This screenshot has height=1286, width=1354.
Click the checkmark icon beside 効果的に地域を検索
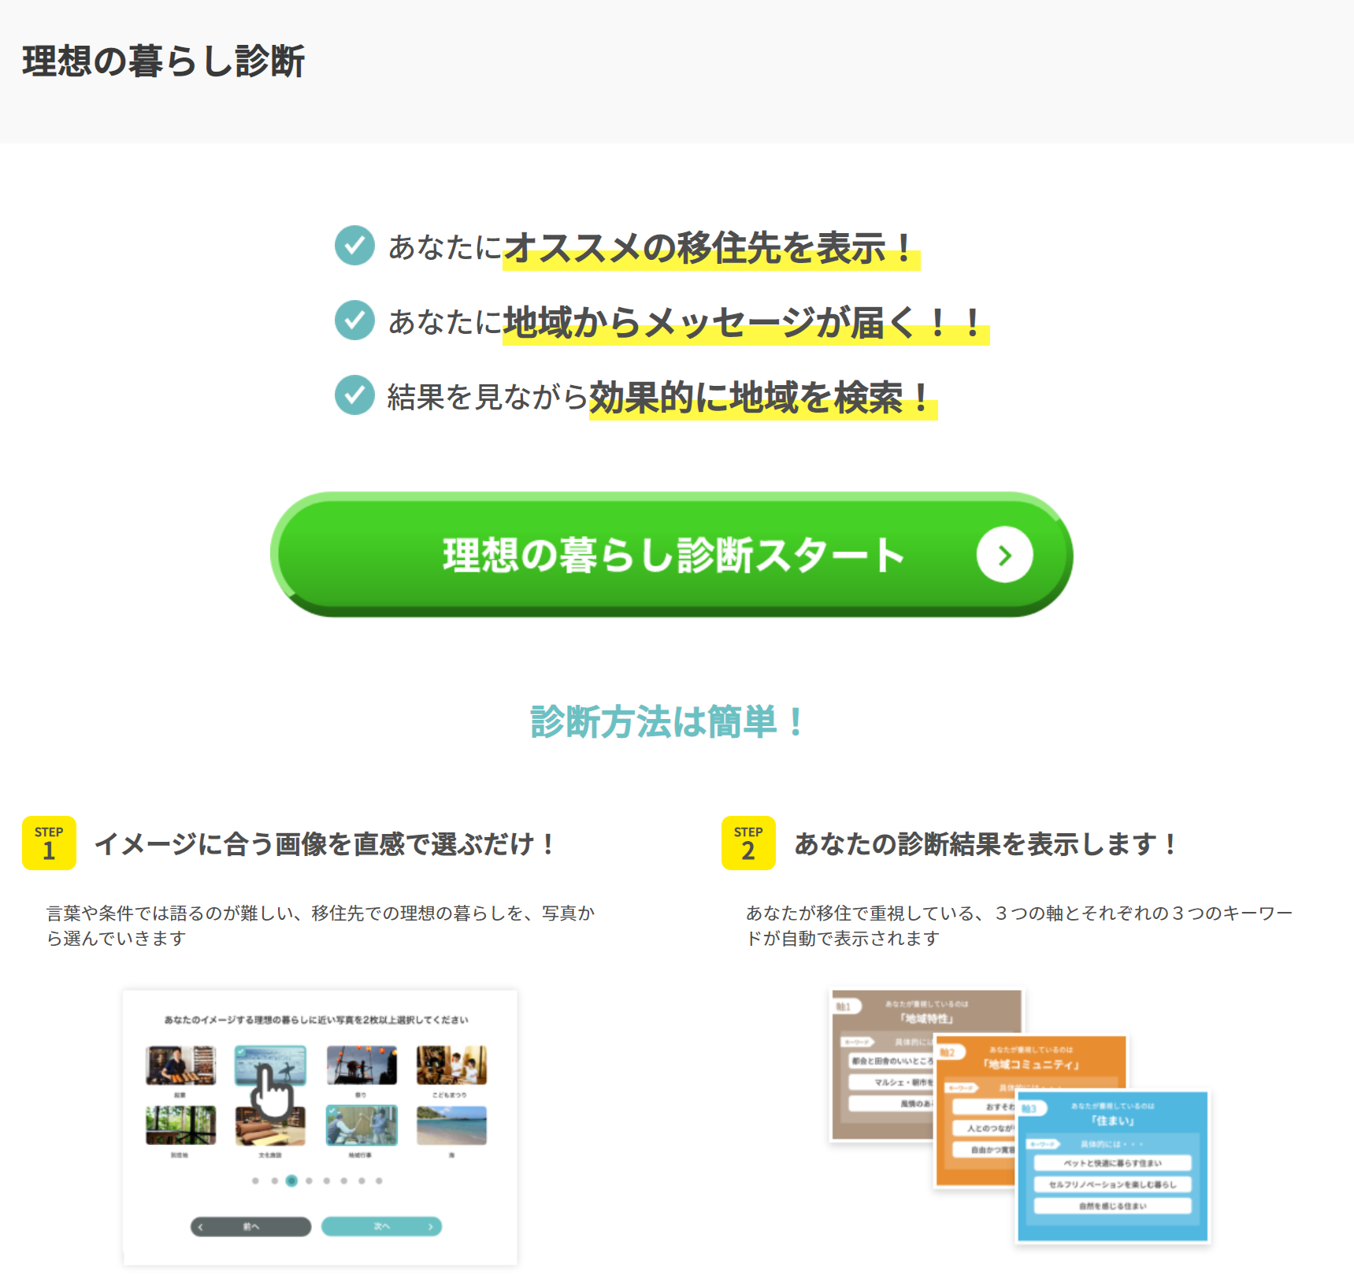tap(354, 395)
